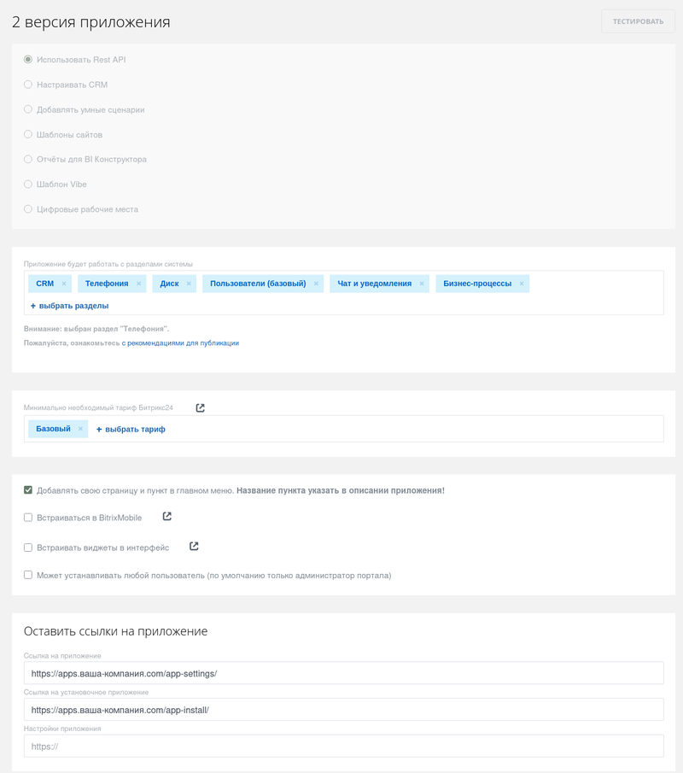Remove the Базовый tariff tag

[x=80, y=429]
